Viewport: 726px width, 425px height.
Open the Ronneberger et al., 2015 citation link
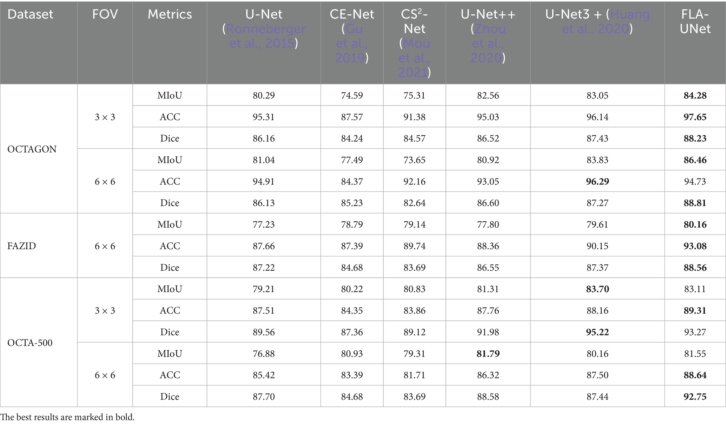pyautogui.click(x=263, y=36)
